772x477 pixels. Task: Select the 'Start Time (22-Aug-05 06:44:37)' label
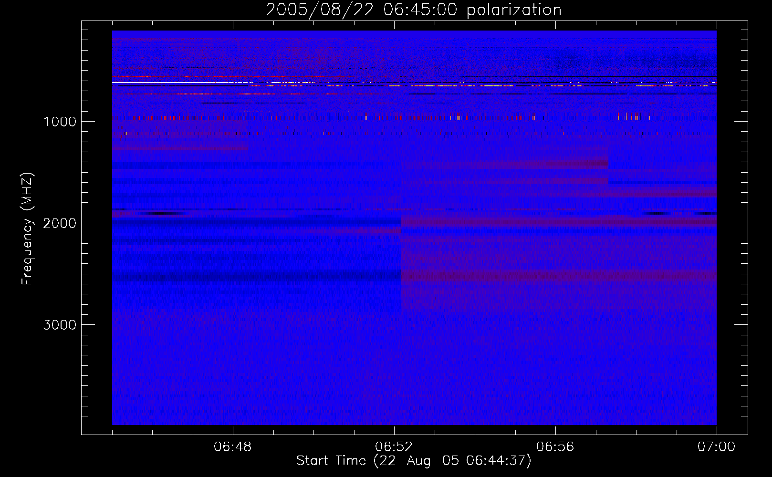click(x=414, y=461)
